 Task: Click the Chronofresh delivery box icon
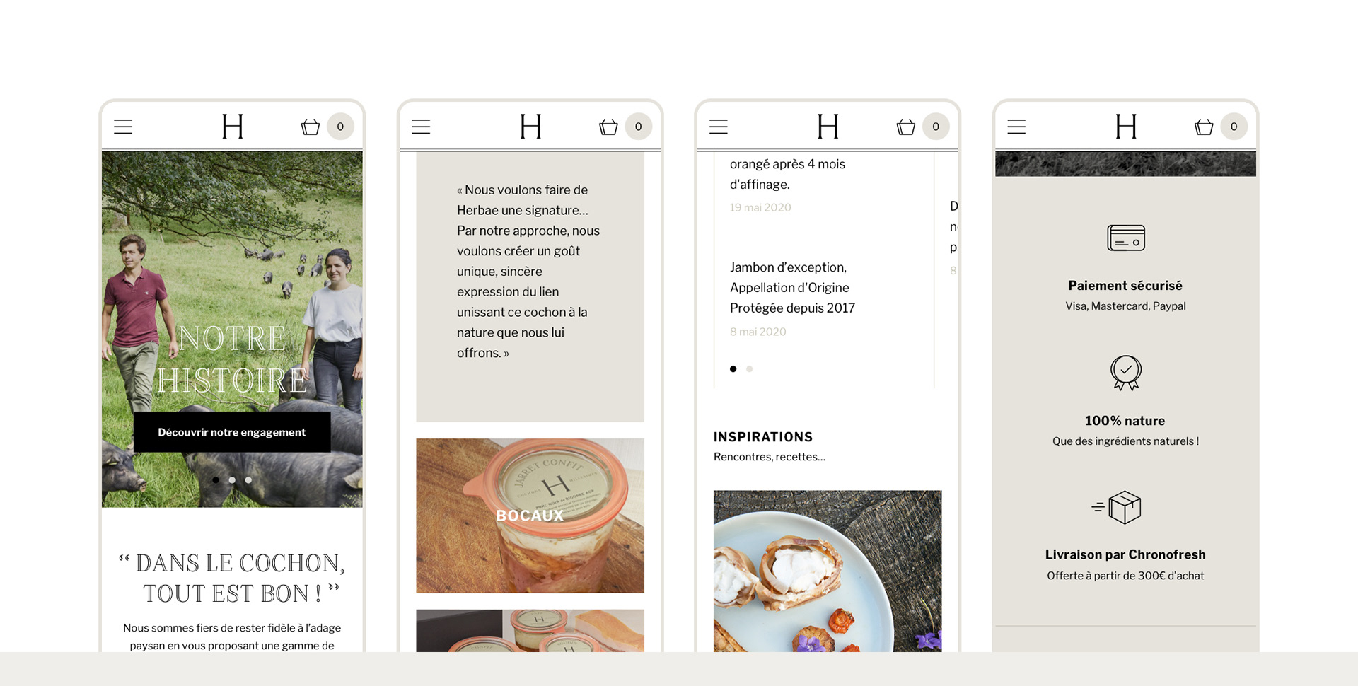[1118, 507]
